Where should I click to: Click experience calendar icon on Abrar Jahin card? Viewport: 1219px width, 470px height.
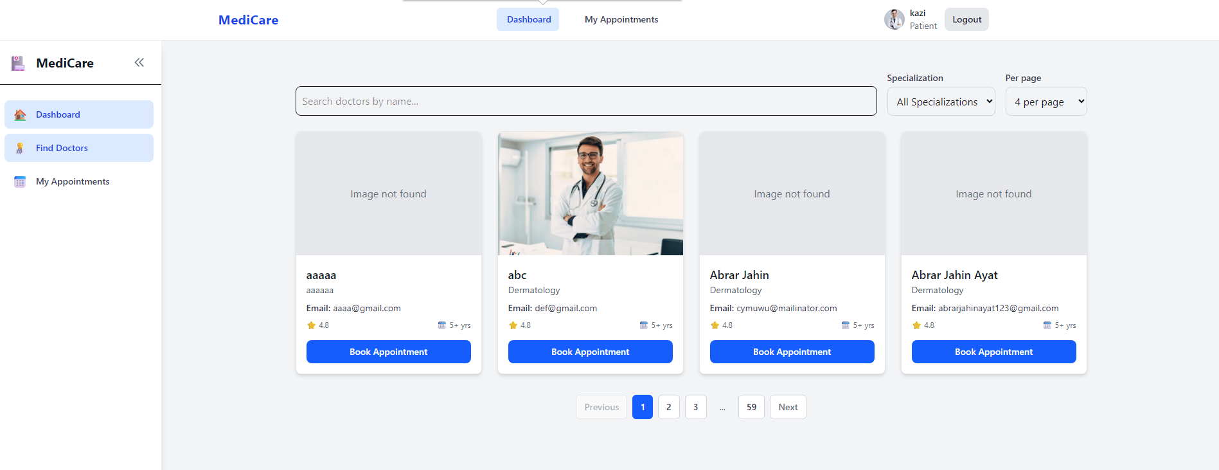point(846,325)
